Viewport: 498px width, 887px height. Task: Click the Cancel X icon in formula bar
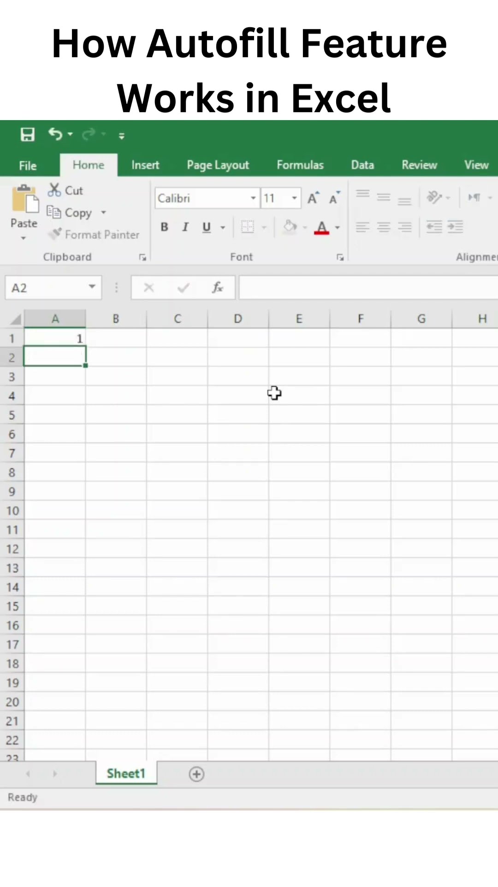(x=148, y=288)
